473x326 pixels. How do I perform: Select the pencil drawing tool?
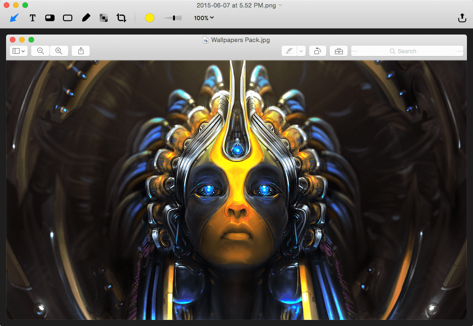pos(86,18)
